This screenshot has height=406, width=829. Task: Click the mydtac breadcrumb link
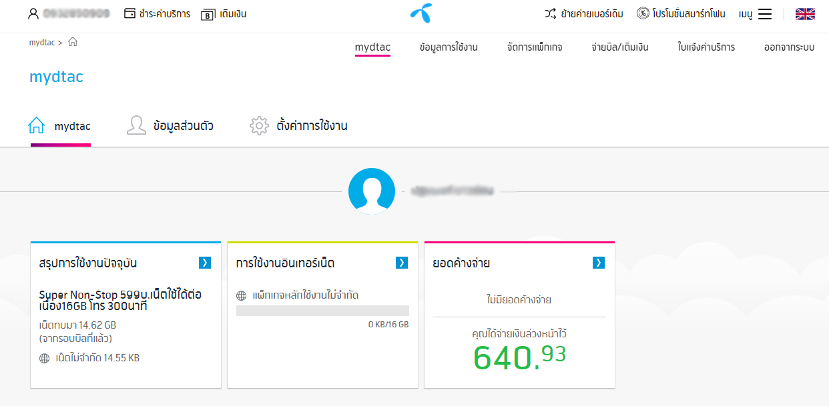pyautogui.click(x=42, y=42)
